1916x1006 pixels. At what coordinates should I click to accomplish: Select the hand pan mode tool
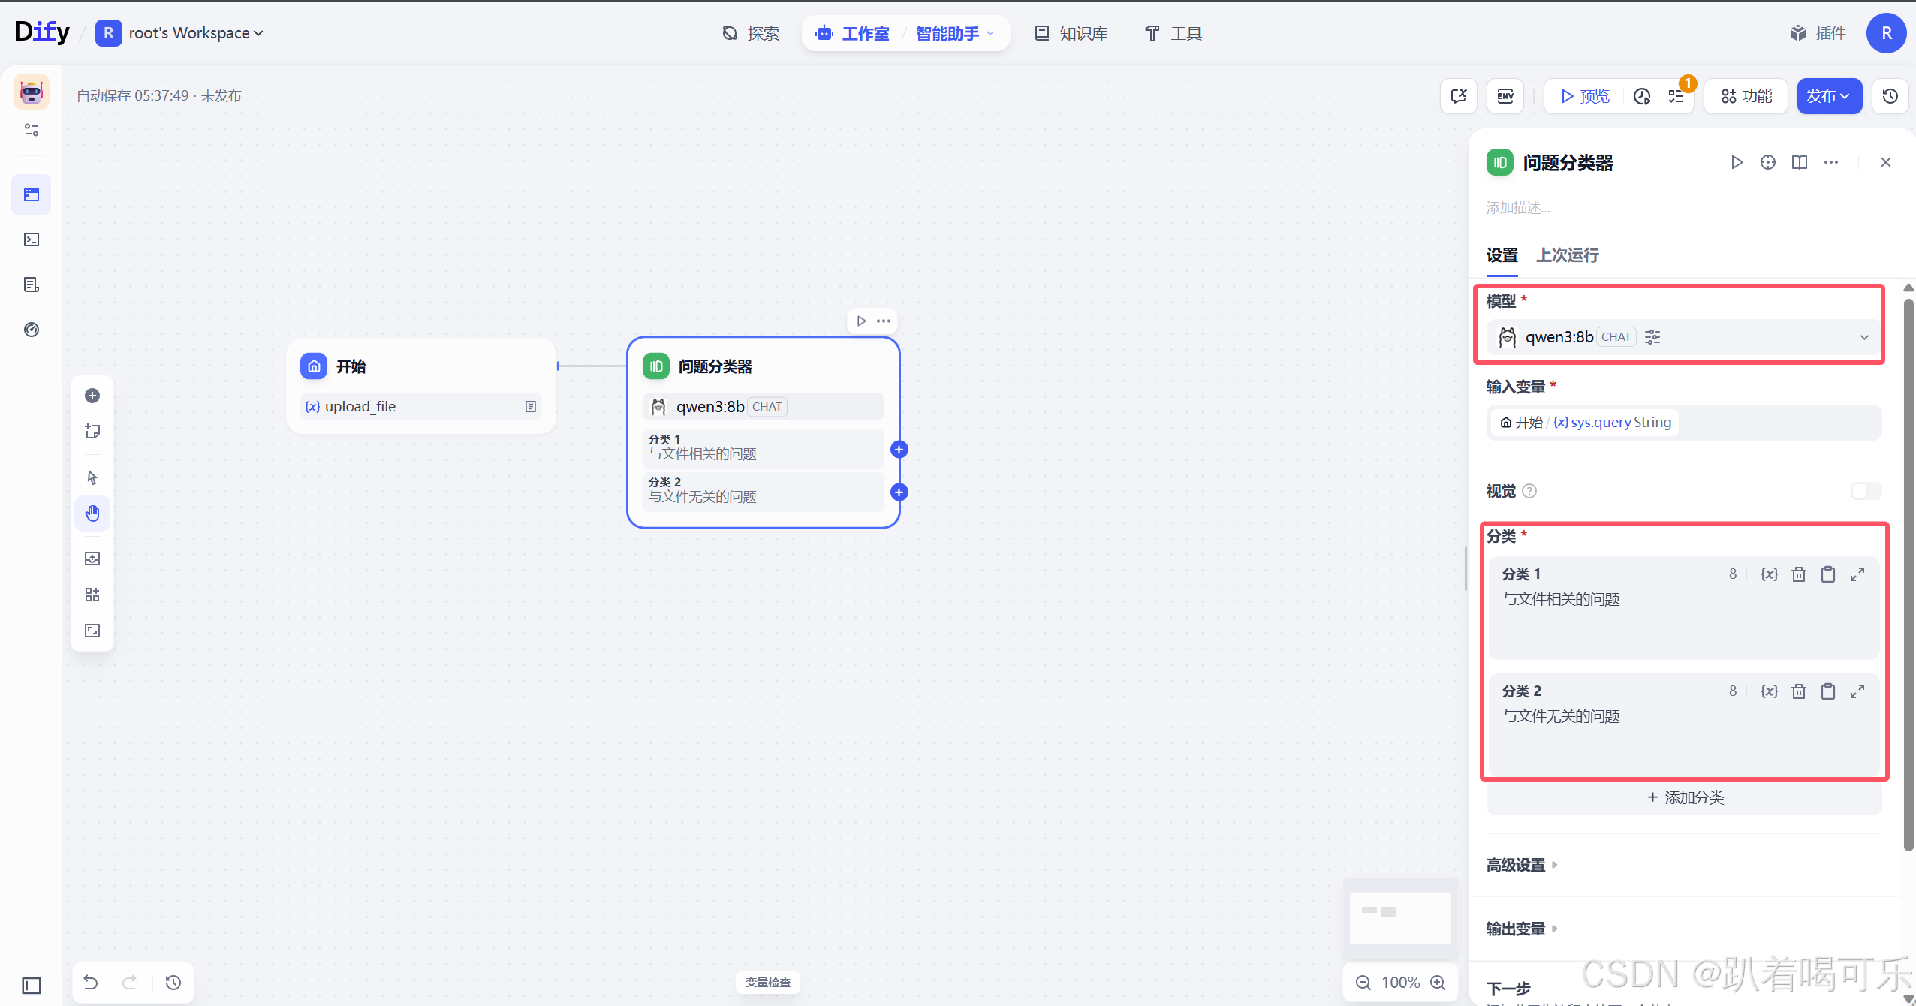(92, 514)
